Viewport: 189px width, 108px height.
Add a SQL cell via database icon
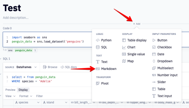pos(98,47)
